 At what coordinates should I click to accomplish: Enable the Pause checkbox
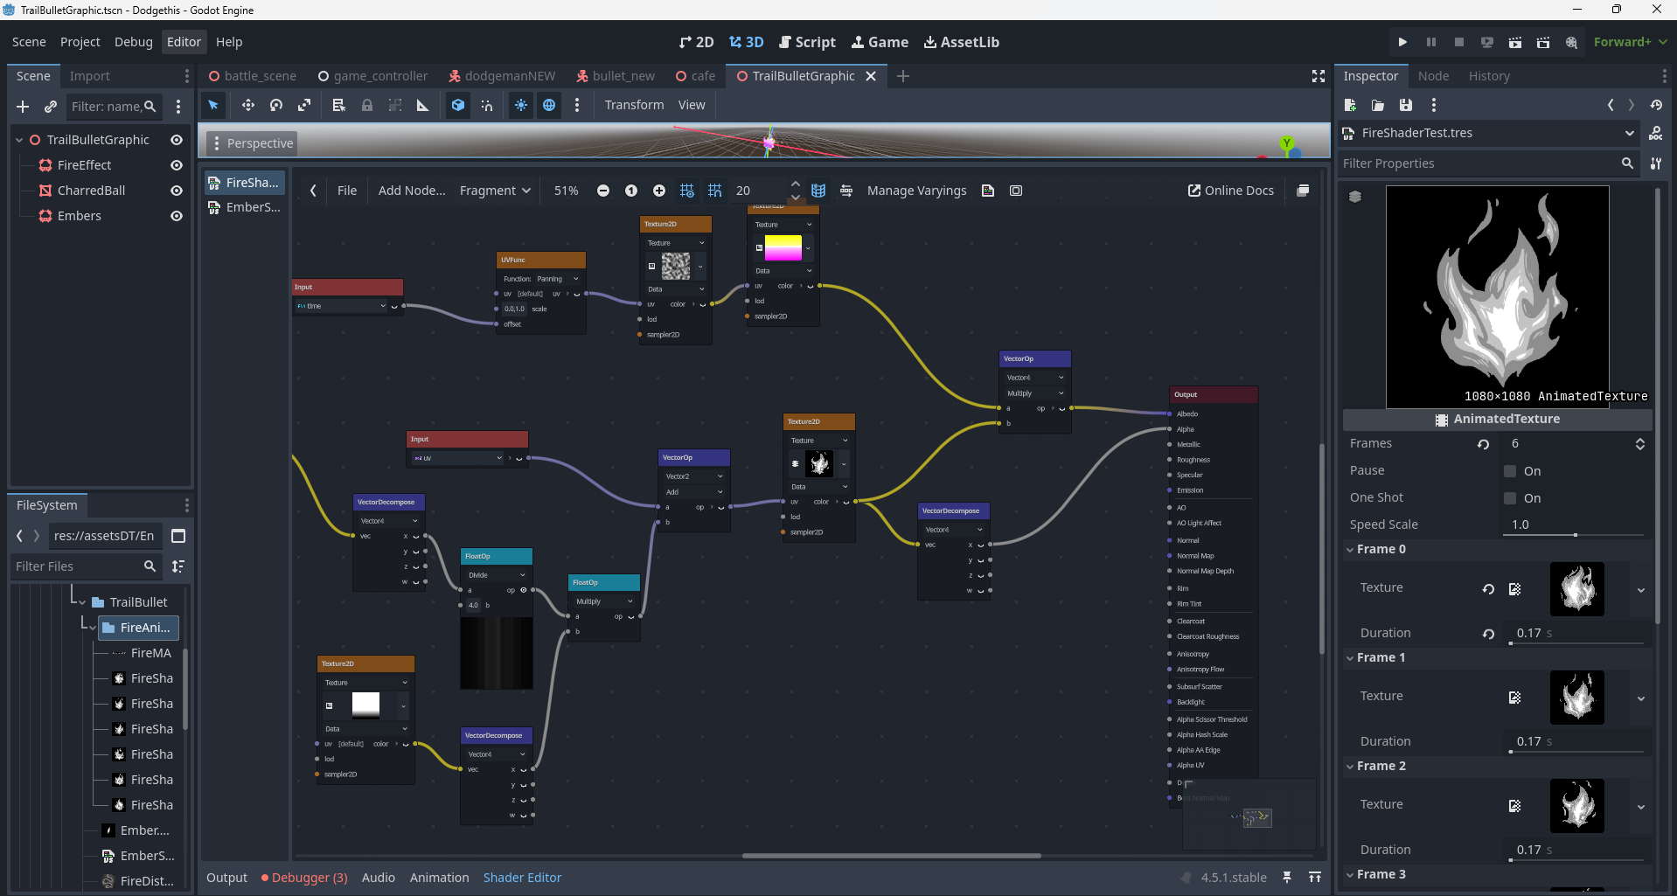[x=1510, y=471]
